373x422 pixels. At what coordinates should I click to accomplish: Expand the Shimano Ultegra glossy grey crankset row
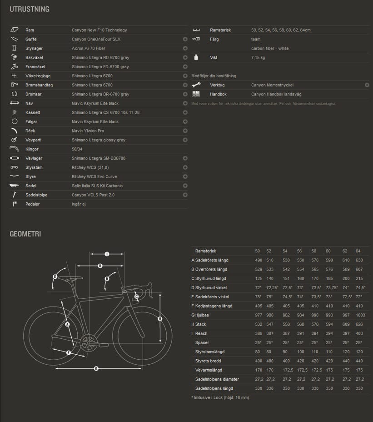pyautogui.click(x=185, y=140)
